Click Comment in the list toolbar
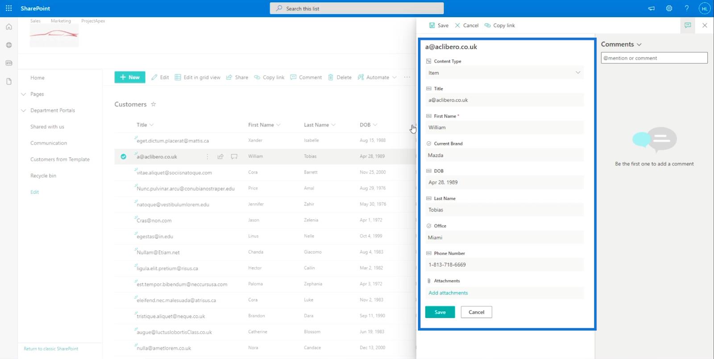 click(x=306, y=77)
